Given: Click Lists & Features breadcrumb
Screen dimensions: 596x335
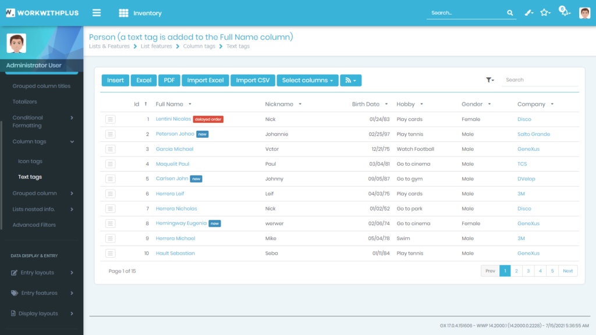Looking at the screenshot, I should pyautogui.click(x=109, y=47).
